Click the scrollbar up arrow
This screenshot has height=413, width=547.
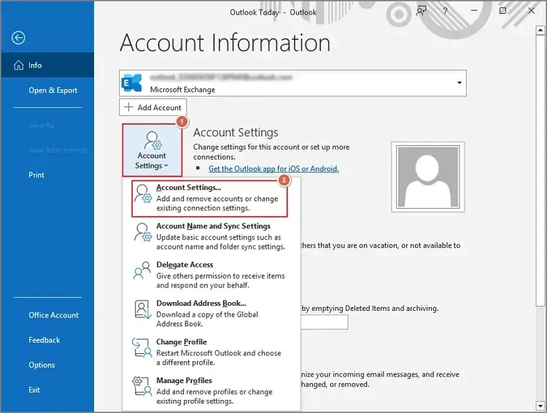[540, 31]
